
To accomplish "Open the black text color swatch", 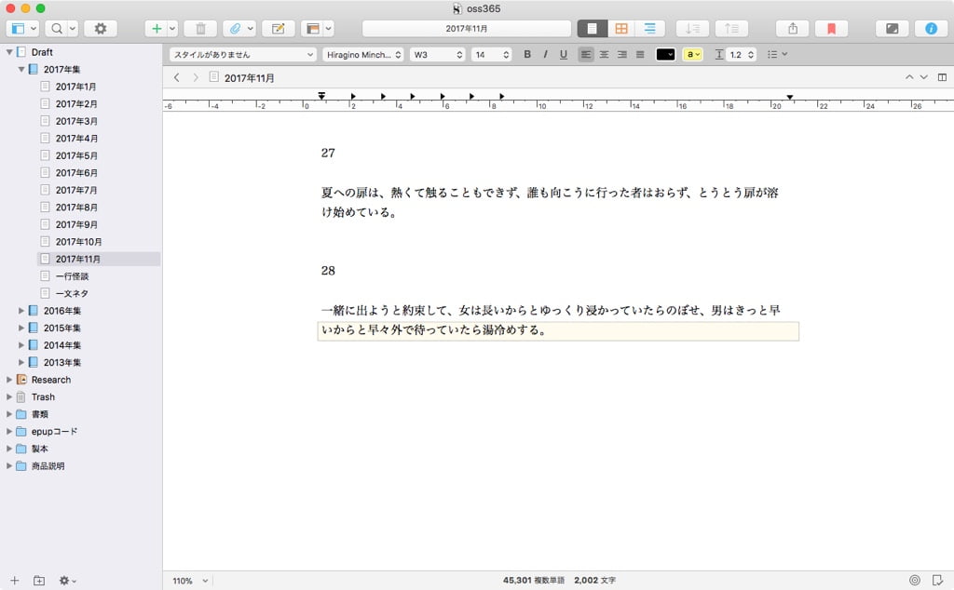I will coord(665,55).
